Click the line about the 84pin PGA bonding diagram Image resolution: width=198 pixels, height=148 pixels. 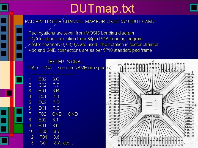click(x=86, y=39)
